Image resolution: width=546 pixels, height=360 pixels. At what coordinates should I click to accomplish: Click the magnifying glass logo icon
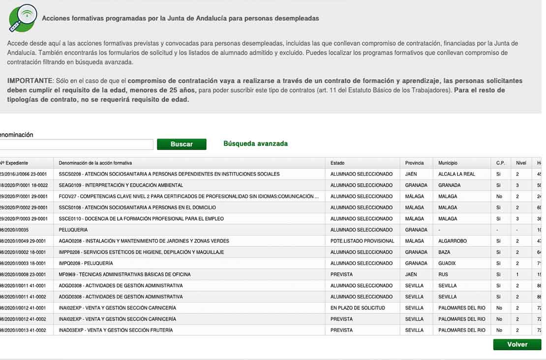[23, 18]
